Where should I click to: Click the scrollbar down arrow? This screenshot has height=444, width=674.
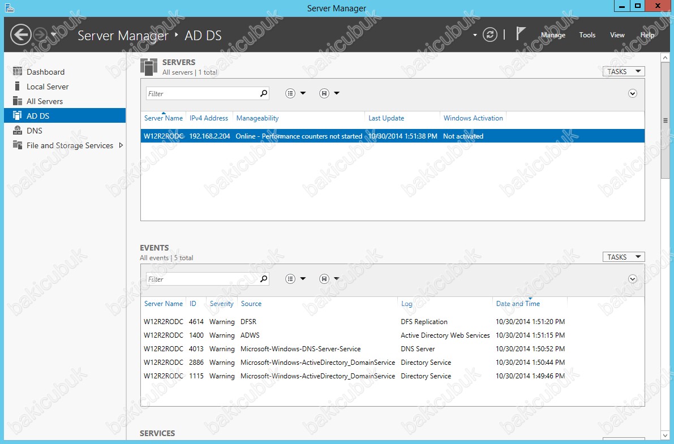pyautogui.click(x=665, y=436)
